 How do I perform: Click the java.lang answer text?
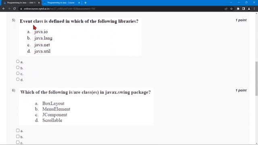point(43,38)
